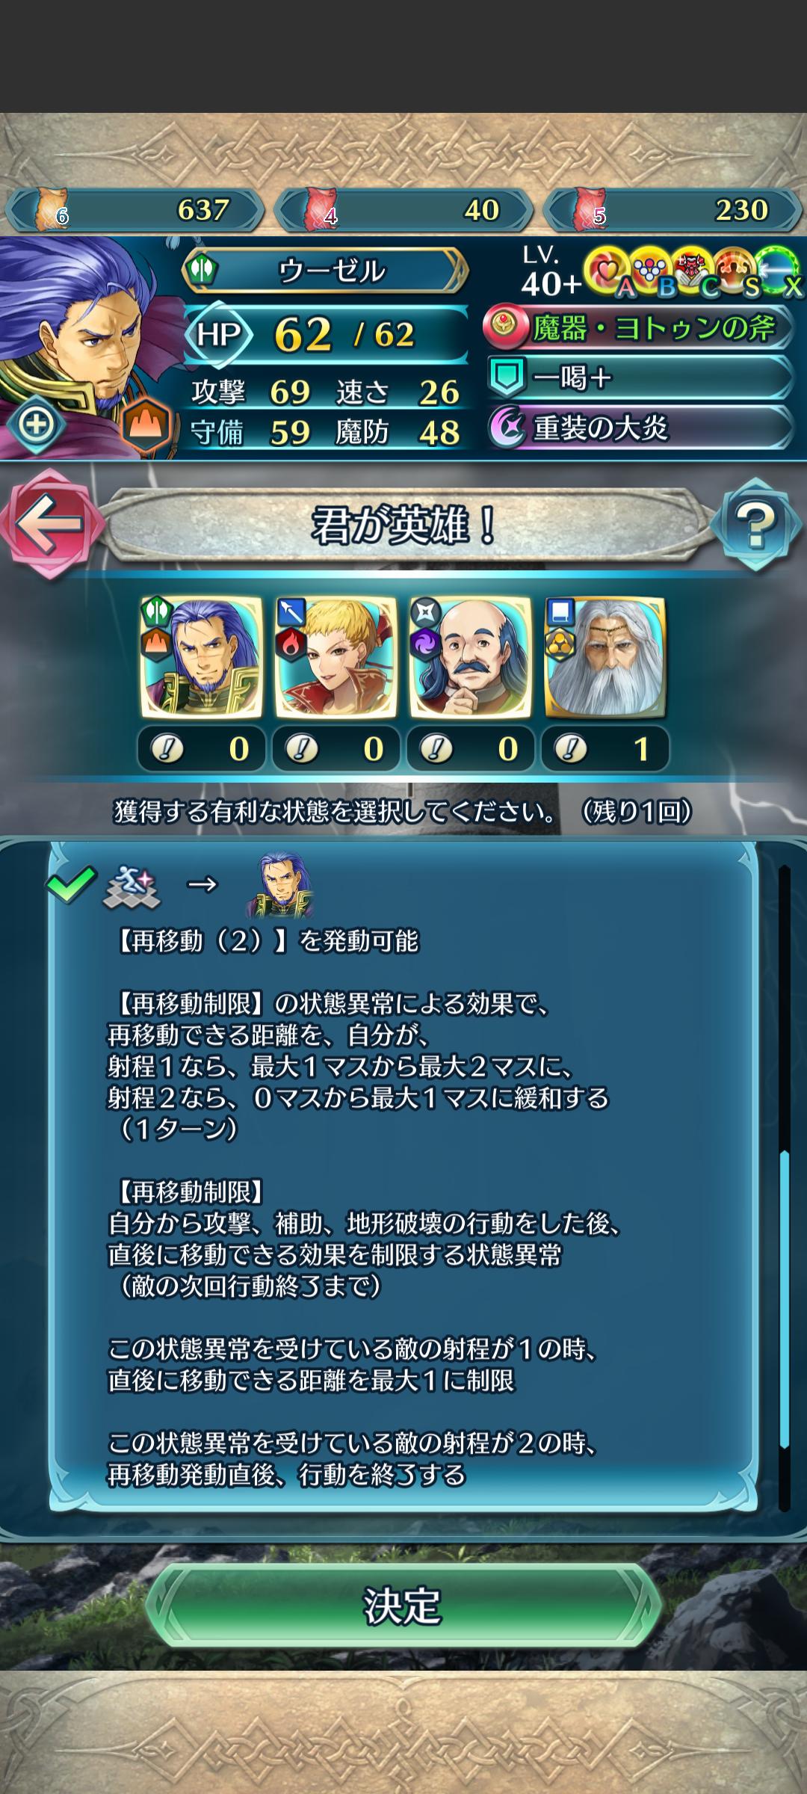807x1794 pixels.
Task: Toggle the green checkmark for the Canto (2) status effect
Action: (71, 884)
